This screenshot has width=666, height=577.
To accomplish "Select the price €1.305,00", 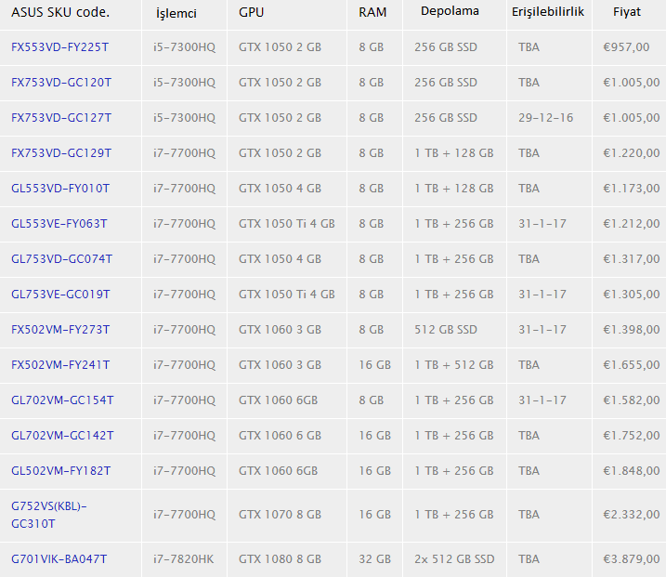I will point(632,294).
